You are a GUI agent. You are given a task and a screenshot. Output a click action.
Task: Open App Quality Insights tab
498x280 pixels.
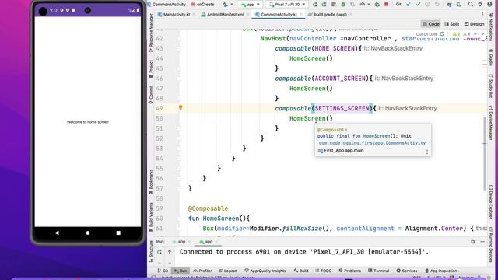265,271
